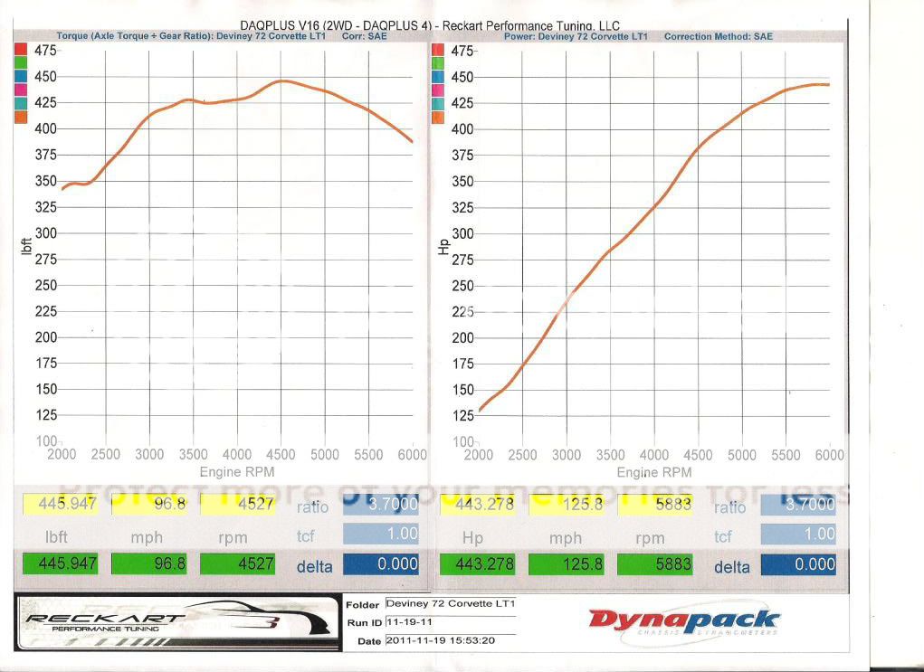Select the blue swatch on the power chart
This screenshot has width=924, height=672.
[439, 76]
